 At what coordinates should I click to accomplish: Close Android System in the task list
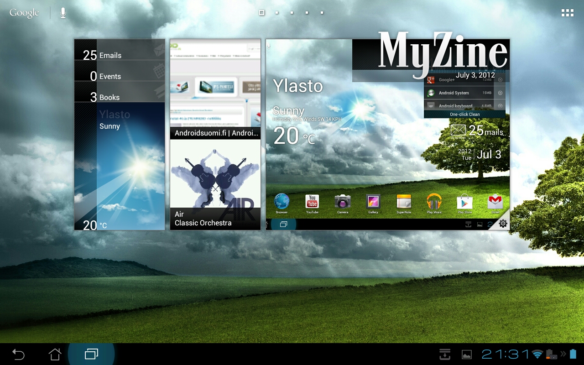pyautogui.click(x=500, y=93)
